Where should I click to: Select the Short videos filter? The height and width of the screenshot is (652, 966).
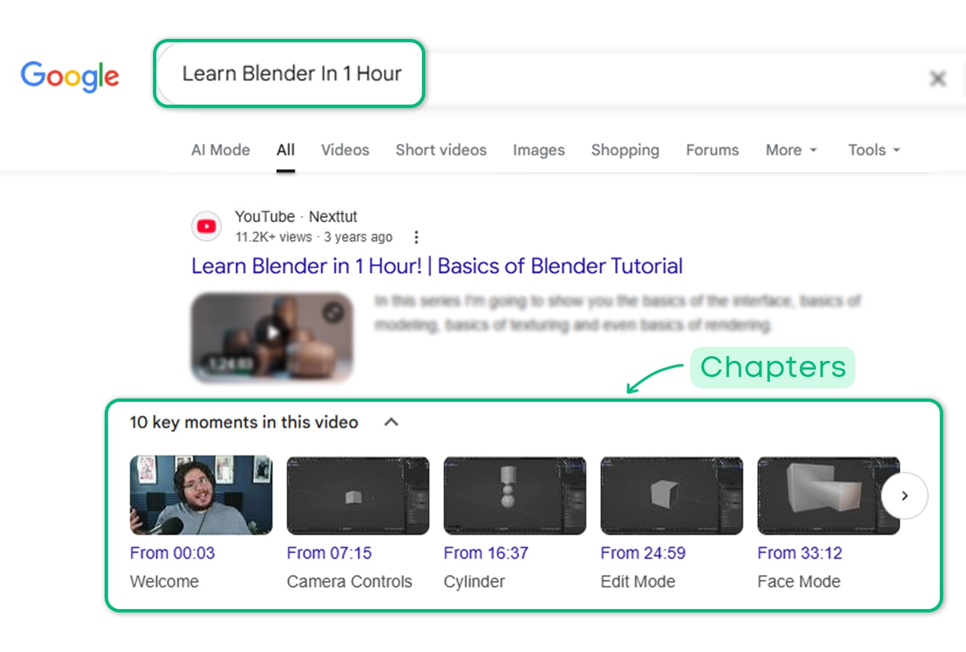pyautogui.click(x=441, y=150)
